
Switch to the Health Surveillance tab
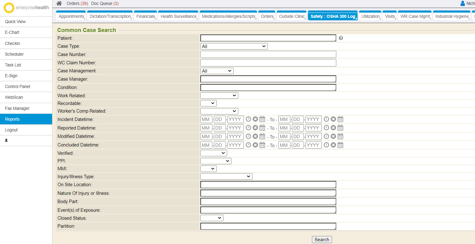click(x=178, y=16)
